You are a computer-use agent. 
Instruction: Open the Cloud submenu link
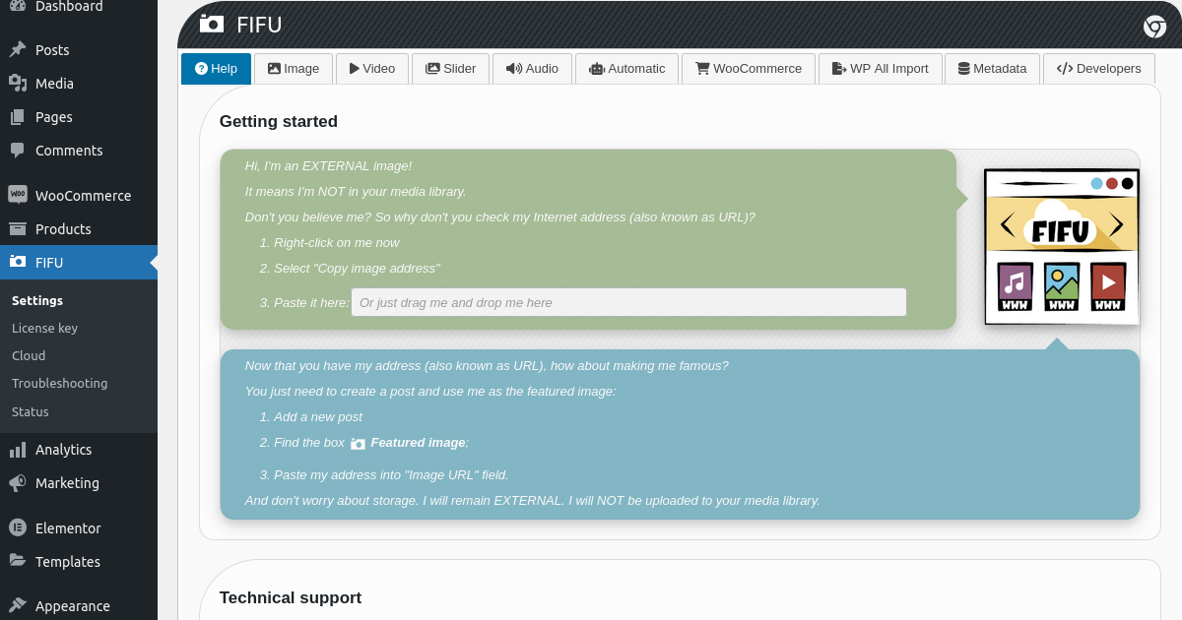pyautogui.click(x=29, y=356)
